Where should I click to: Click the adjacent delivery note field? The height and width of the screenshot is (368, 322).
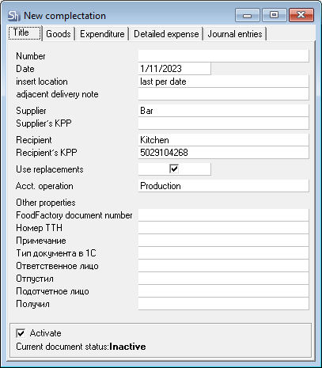[x=223, y=94]
